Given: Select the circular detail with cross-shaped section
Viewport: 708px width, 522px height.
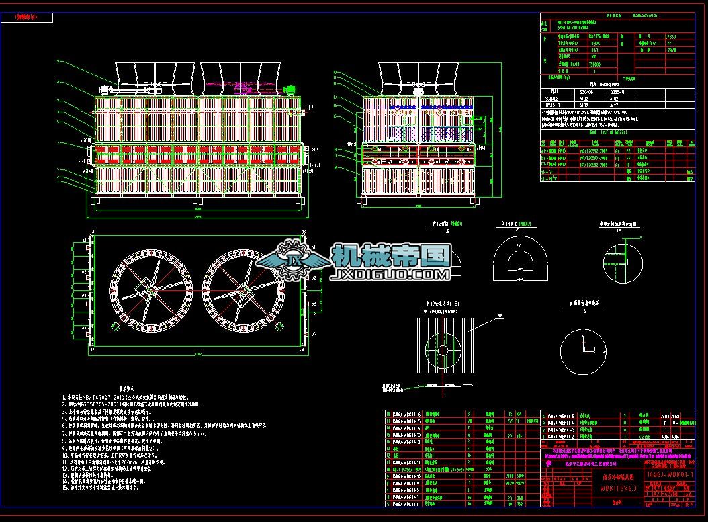Looking at the screenshot, I should pyautogui.click(x=623, y=263).
